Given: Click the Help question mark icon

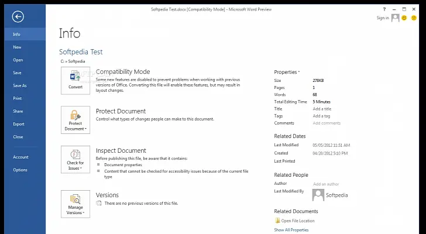Looking at the screenshot, I should 384,9.
